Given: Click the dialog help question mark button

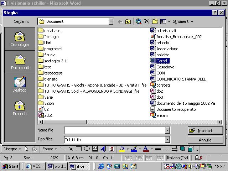Looking at the screenshot, I should click(x=214, y=13).
